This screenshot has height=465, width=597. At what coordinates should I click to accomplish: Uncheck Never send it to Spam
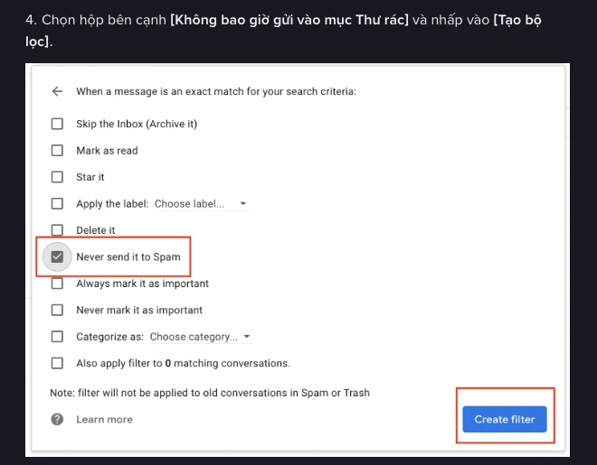click(57, 256)
